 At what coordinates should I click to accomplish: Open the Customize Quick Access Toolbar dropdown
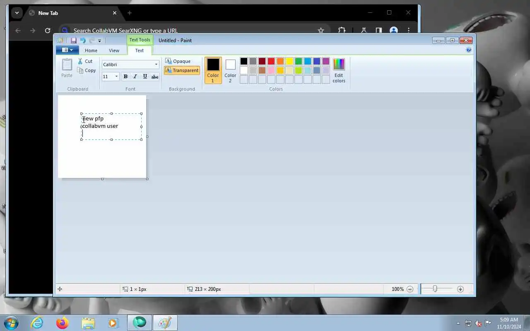[99, 41]
